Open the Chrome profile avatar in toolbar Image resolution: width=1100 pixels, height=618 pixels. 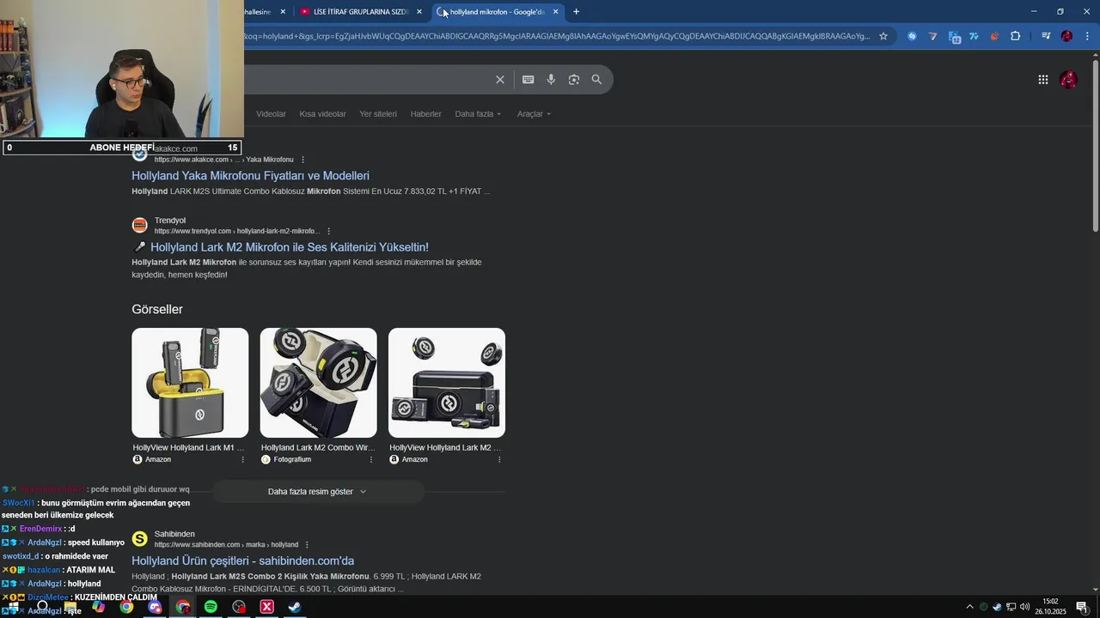click(1066, 36)
